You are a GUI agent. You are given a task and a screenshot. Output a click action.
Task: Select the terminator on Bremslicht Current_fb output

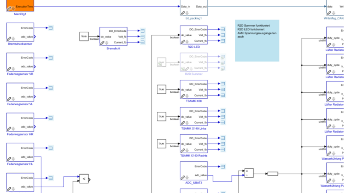pyautogui.click(x=143, y=42)
